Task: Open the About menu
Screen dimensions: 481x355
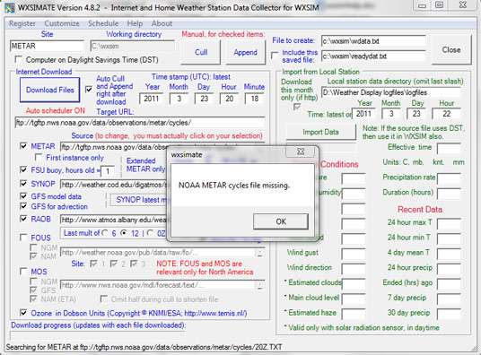Action: 162,23
